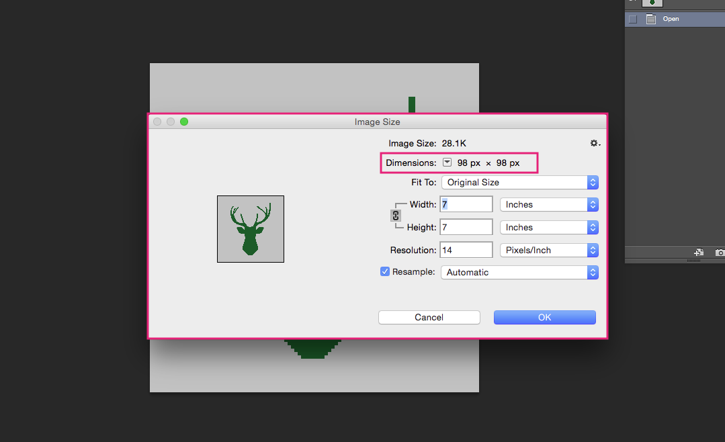The height and width of the screenshot is (442, 725).
Task: Set history brush source box beside Open
Action: click(633, 19)
